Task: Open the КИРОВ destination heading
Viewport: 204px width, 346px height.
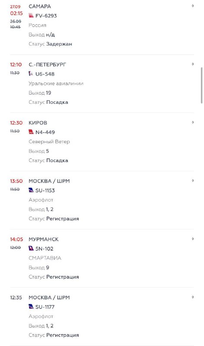Action: tap(38, 123)
